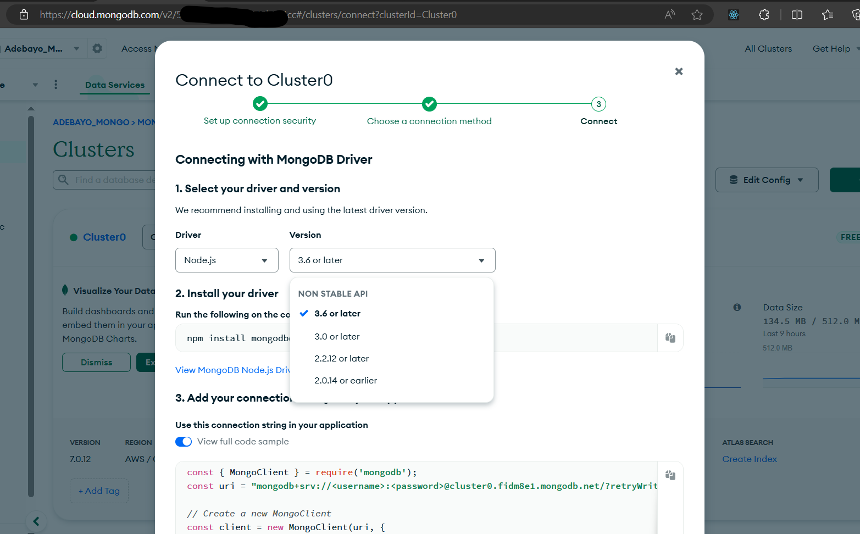Pick the 2.2.12 or later version

tap(341, 359)
